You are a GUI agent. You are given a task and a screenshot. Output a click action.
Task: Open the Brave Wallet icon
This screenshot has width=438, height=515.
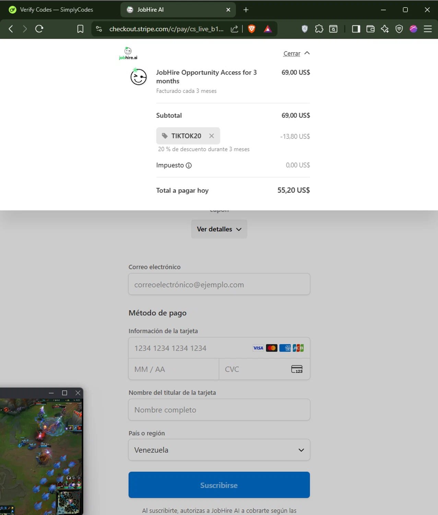(x=370, y=29)
